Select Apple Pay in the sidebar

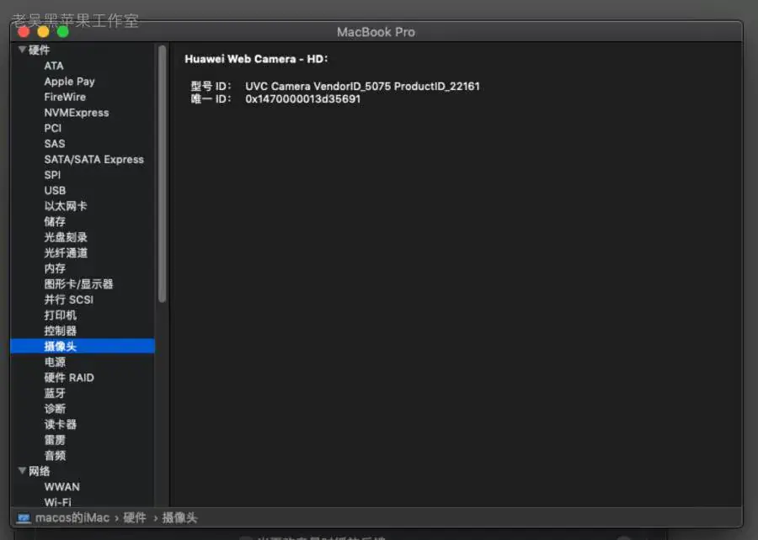(x=69, y=81)
